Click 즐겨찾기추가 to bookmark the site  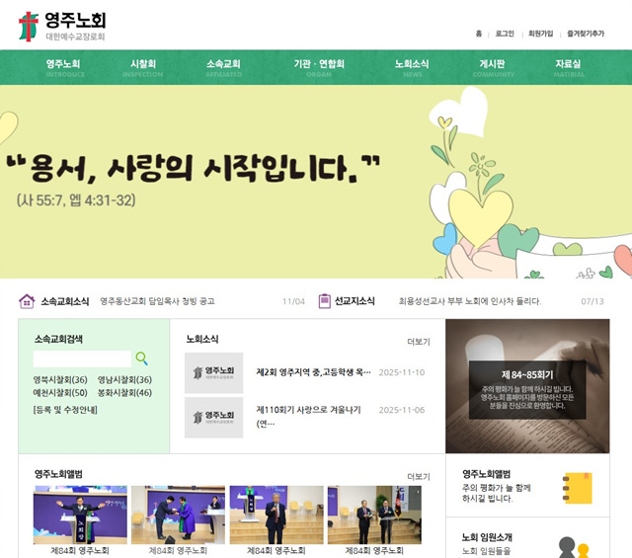tap(585, 34)
